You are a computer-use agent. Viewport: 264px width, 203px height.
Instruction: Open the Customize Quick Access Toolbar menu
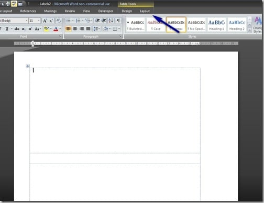tap(28, 4)
